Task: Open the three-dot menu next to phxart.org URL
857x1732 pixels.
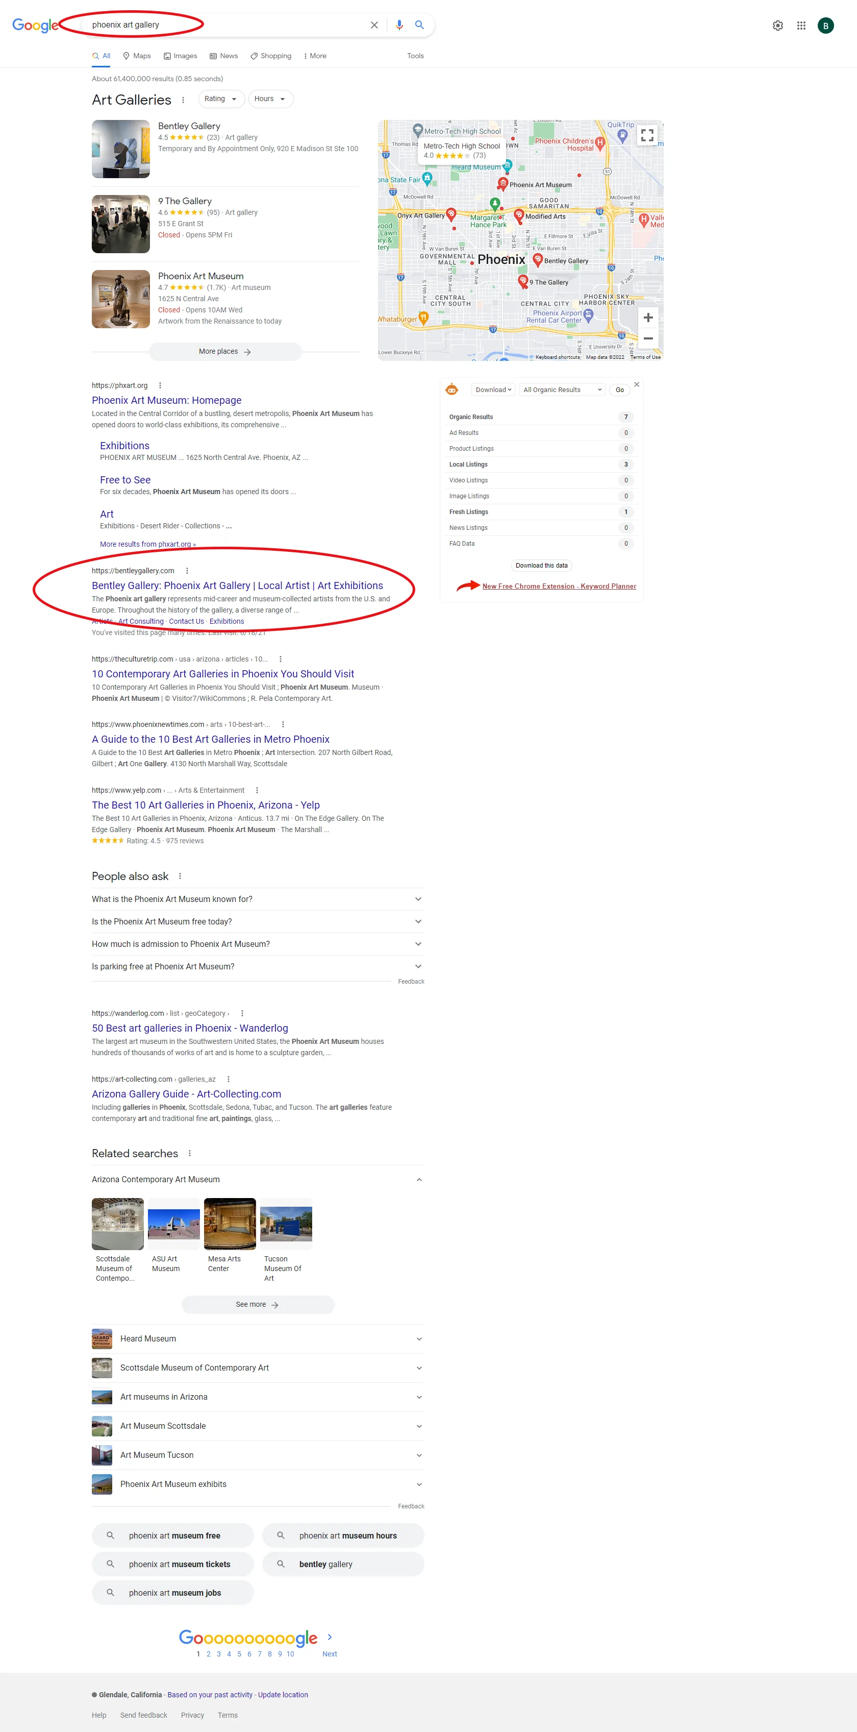Action: click(160, 385)
